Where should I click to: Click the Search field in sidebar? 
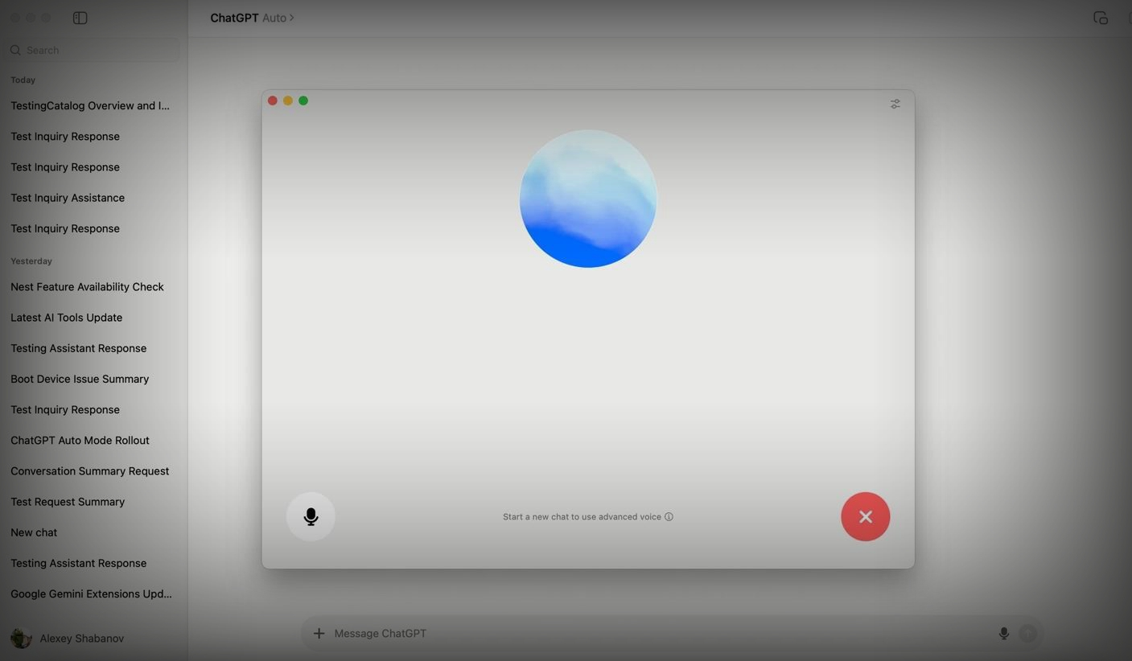[x=93, y=50]
